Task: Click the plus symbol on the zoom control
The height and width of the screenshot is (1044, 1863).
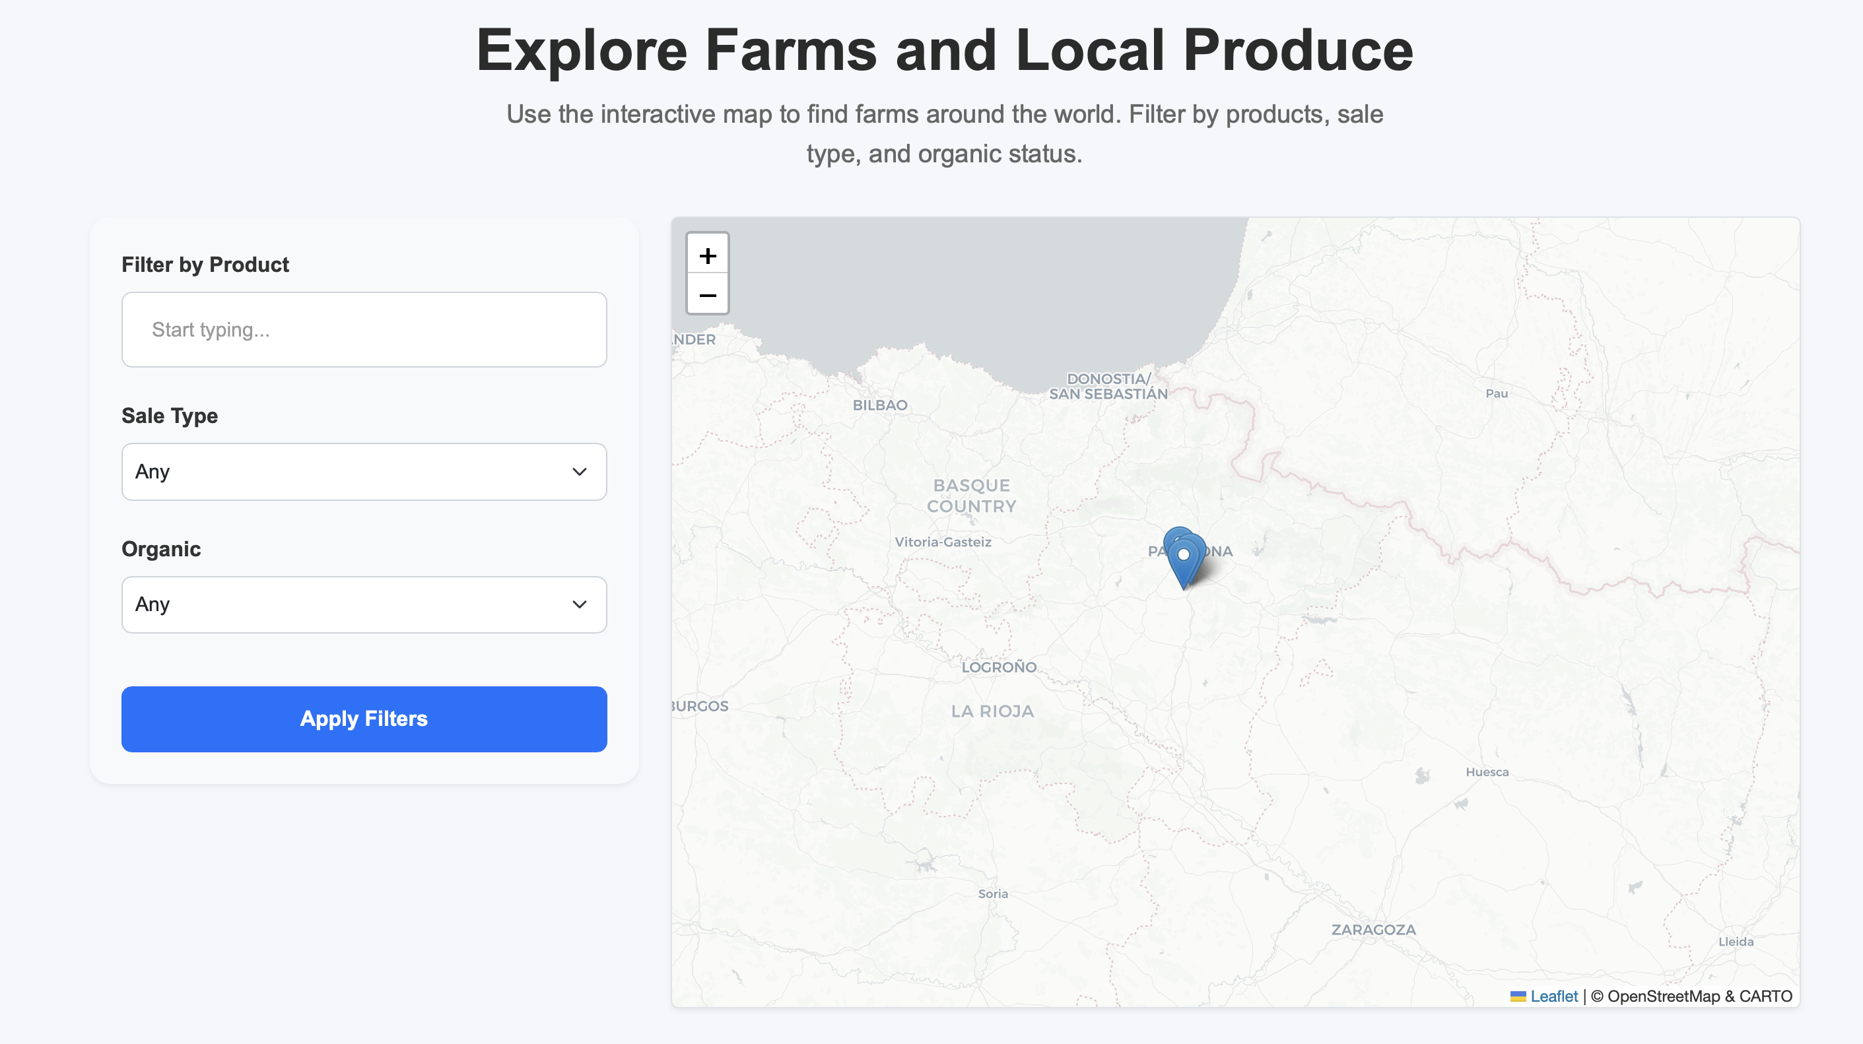Action: coord(707,254)
